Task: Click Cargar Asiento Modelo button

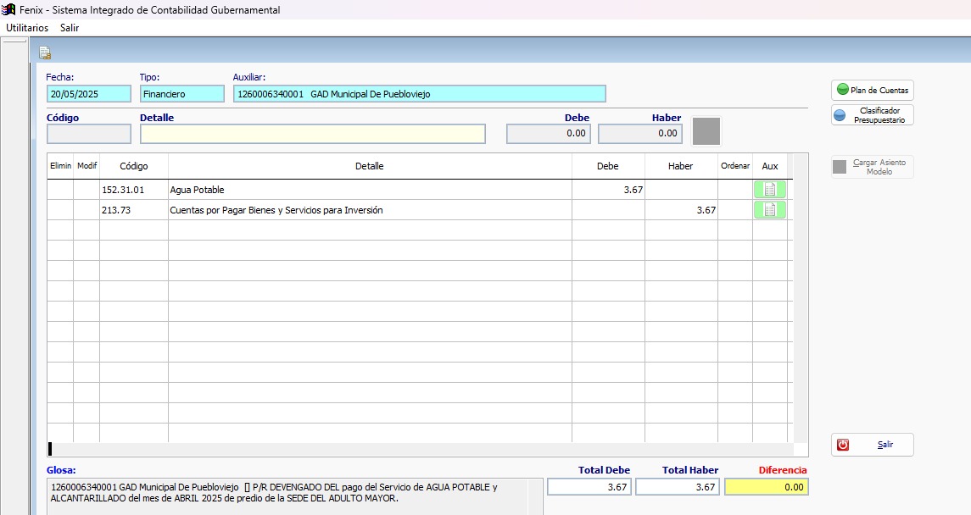Action: (x=872, y=167)
